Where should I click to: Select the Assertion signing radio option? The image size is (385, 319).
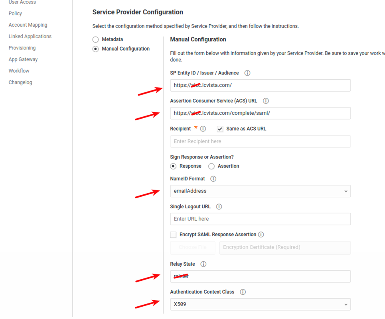click(211, 166)
